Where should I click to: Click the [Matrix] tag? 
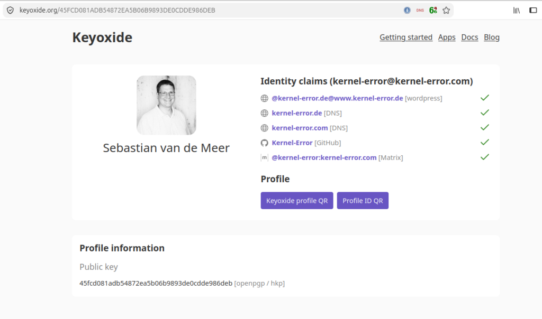(x=391, y=157)
